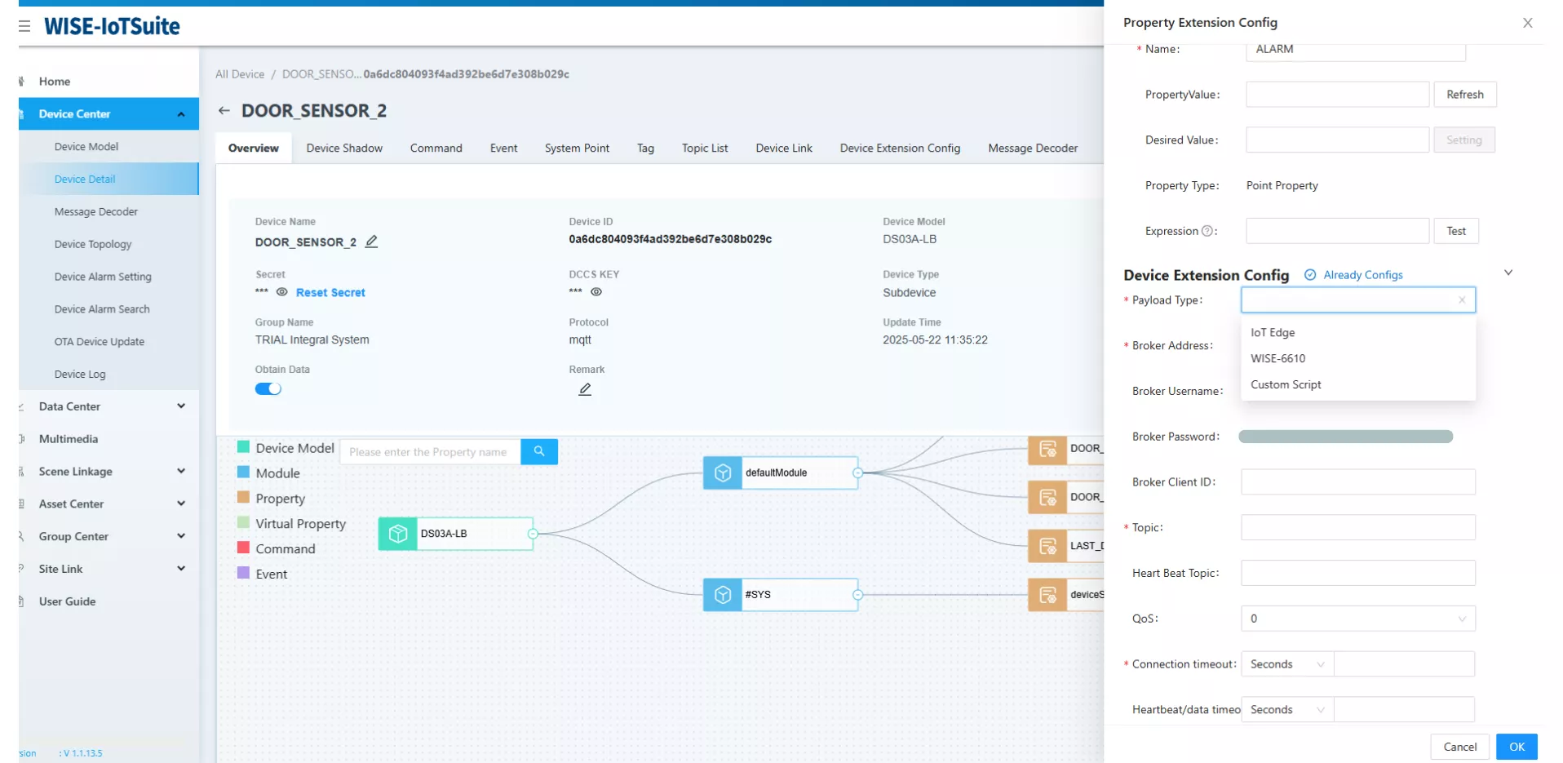Search properties with the magnifier button

[x=539, y=451]
